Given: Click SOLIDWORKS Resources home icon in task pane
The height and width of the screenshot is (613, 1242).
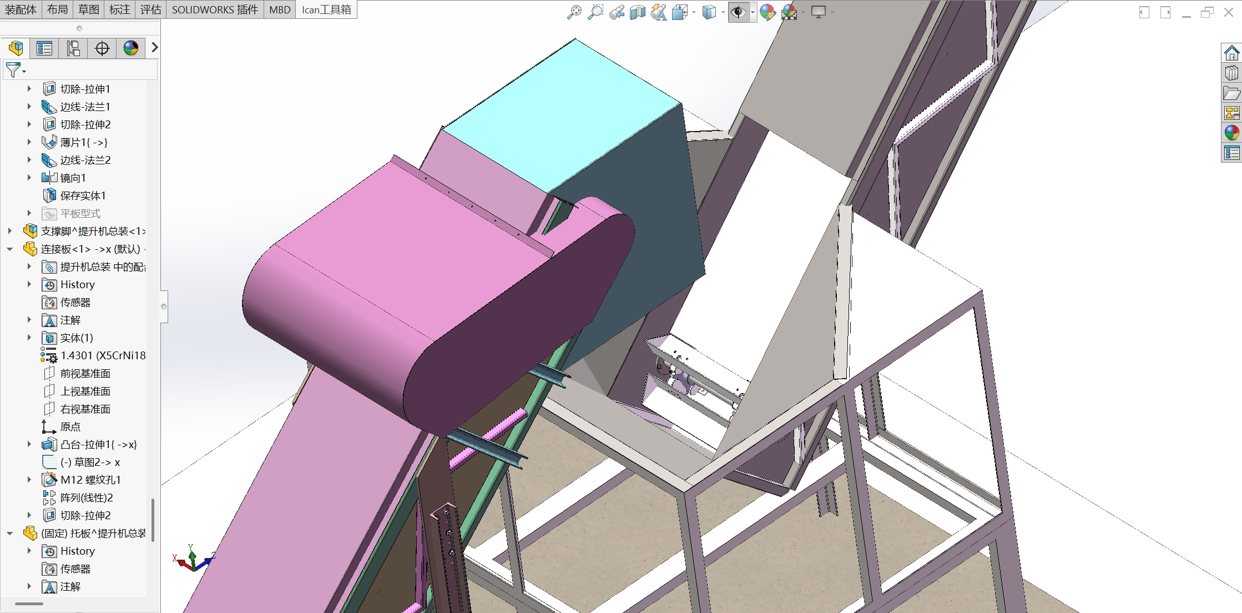Looking at the screenshot, I should coord(1231,53).
